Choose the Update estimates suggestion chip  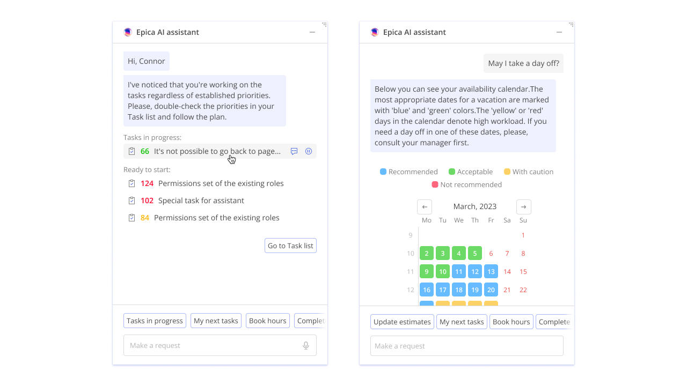click(402, 322)
